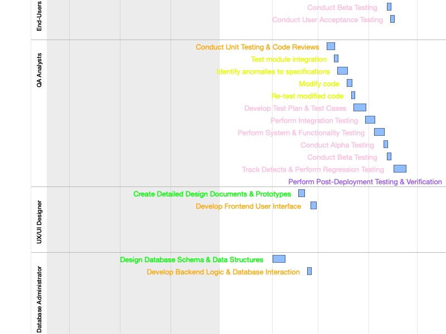The image size is (446, 334).
Task: Select the Identify anomalies to specifications bar
Action: point(342,71)
